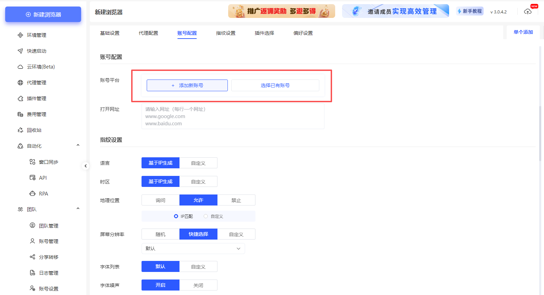Image resolution: width=544 pixels, height=295 pixels.
Task: Open the 默认 resolution dropdown
Action: tap(193, 249)
